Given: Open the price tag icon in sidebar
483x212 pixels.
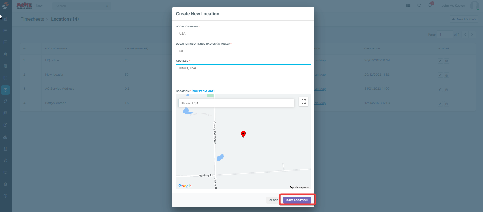Looking at the screenshot, I should (x=5, y=102).
